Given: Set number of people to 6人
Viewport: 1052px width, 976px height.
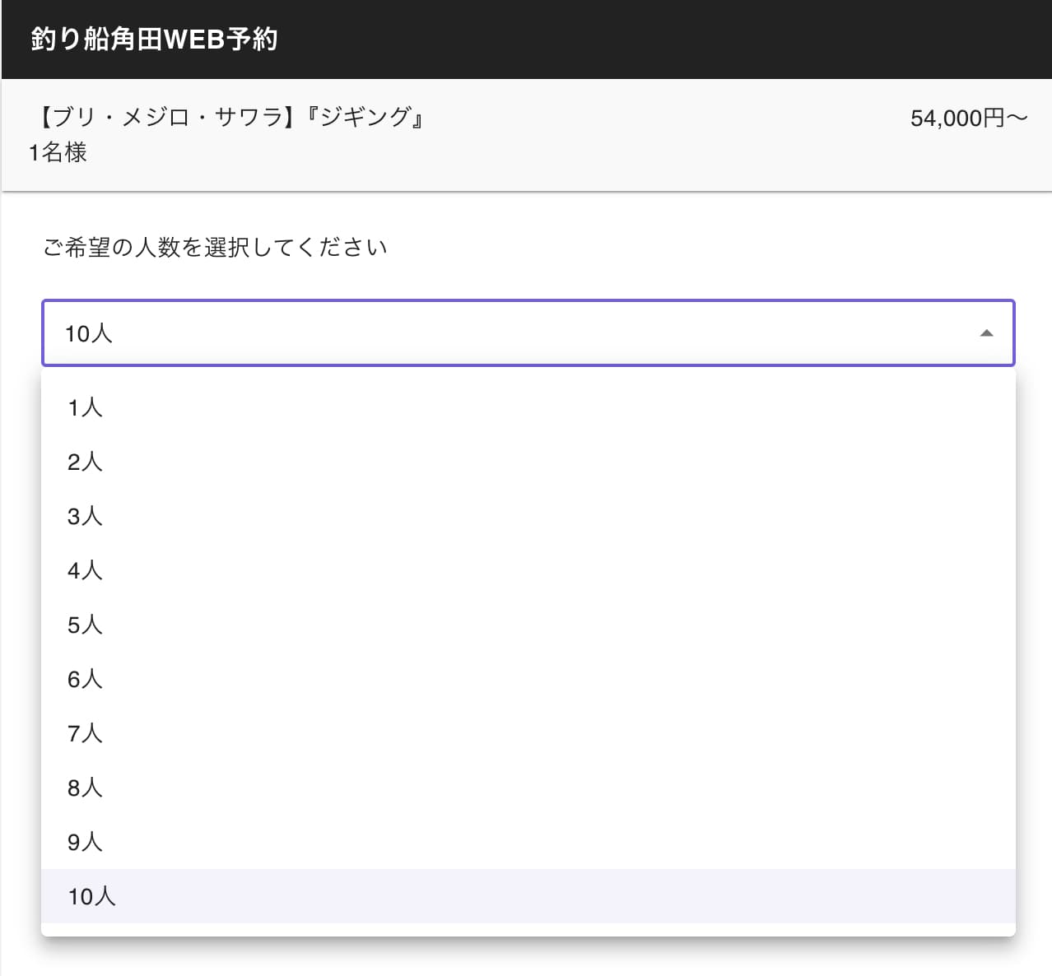Looking at the screenshot, I should (86, 679).
